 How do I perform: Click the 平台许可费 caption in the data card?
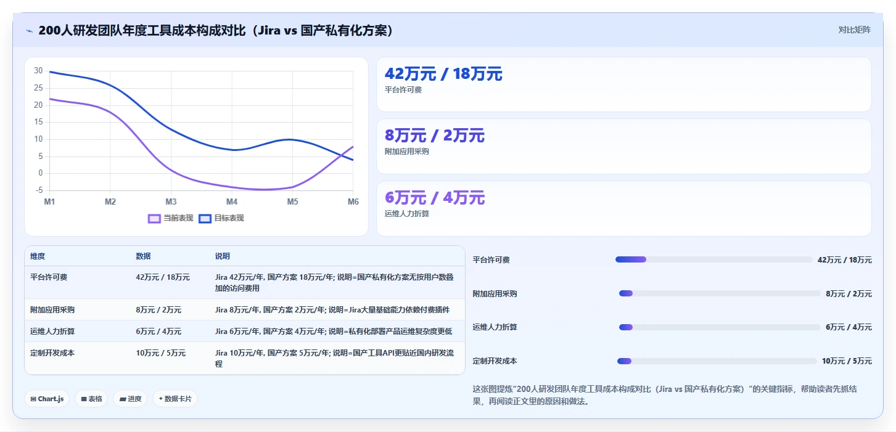(x=403, y=90)
